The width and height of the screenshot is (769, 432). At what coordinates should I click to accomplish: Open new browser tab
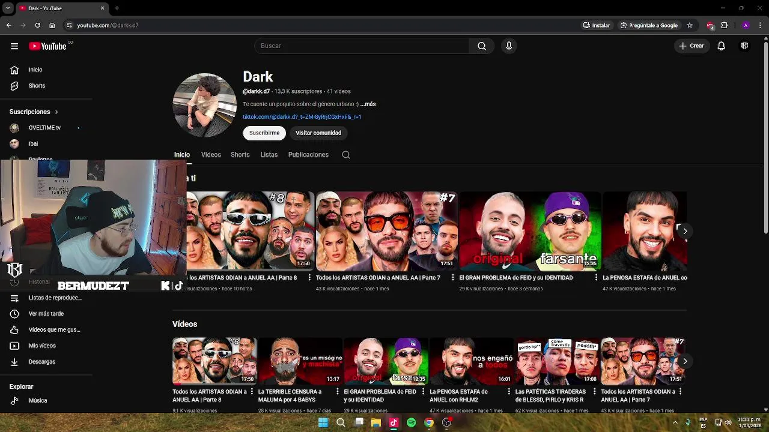tap(117, 8)
